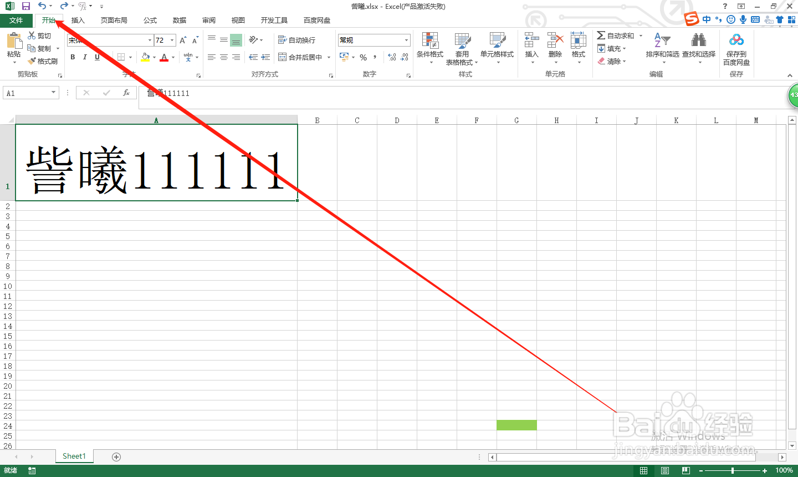Decrease decimal places icon
The width and height of the screenshot is (798, 477).
point(405,57)
